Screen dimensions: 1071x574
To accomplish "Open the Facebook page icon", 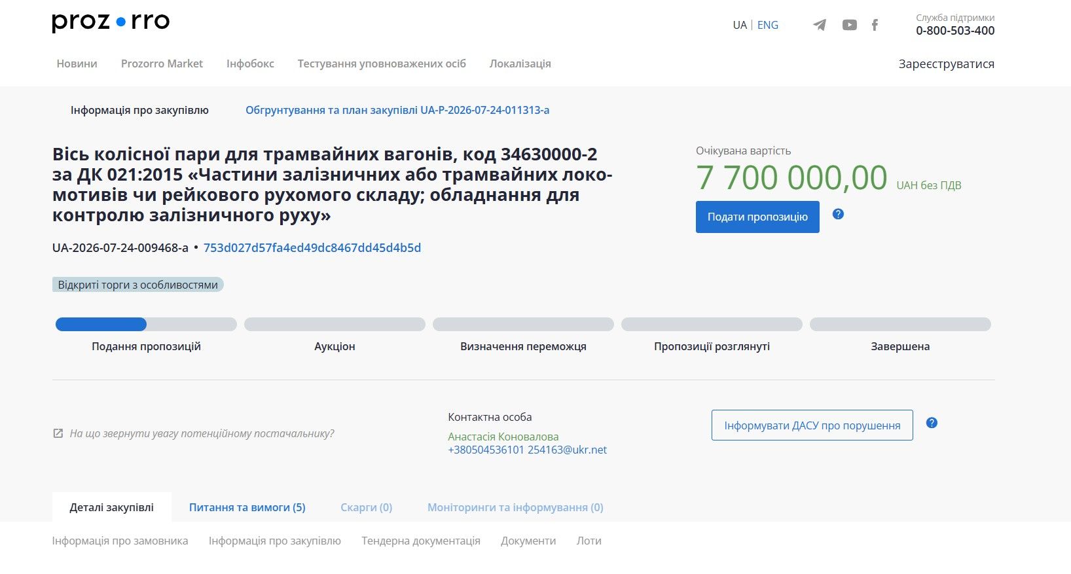I will click(x=875, y=25).
